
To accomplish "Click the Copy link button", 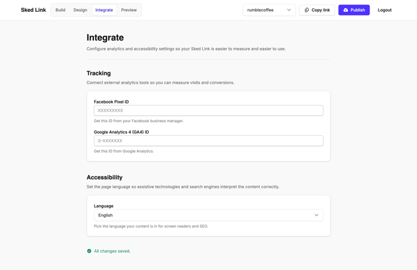I will point(317,10).
